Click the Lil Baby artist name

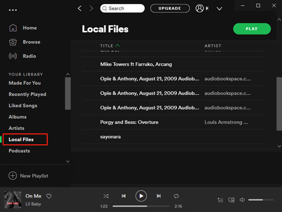tap(33, 204)
